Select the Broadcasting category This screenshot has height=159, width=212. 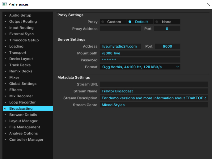[x=21, y=109]
